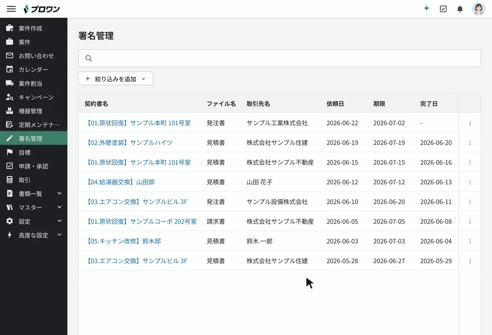Open 【01.原状回復】サンプル本町 101号室 発注書 row link

(x=138, y=123)
